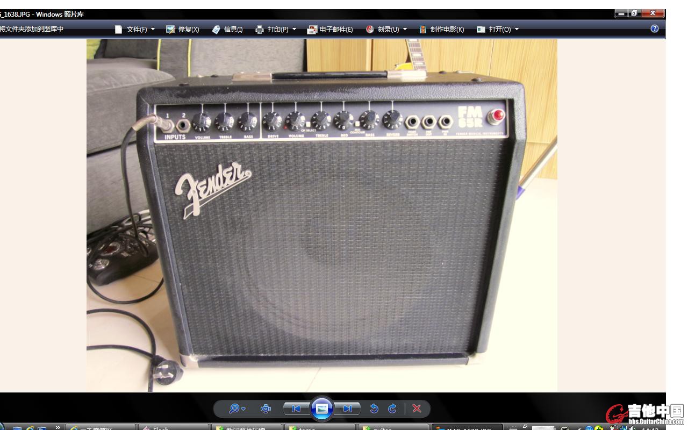Open the magnifier zoom control
Viewport: 688px width, 430px height.
[x=237, y=409]
